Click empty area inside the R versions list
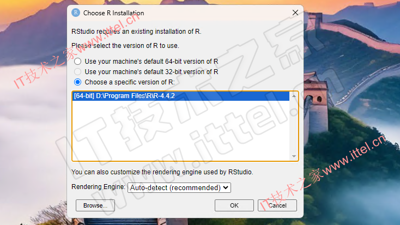400x225 pixels. pyautogui.click(x=181, y=130)
